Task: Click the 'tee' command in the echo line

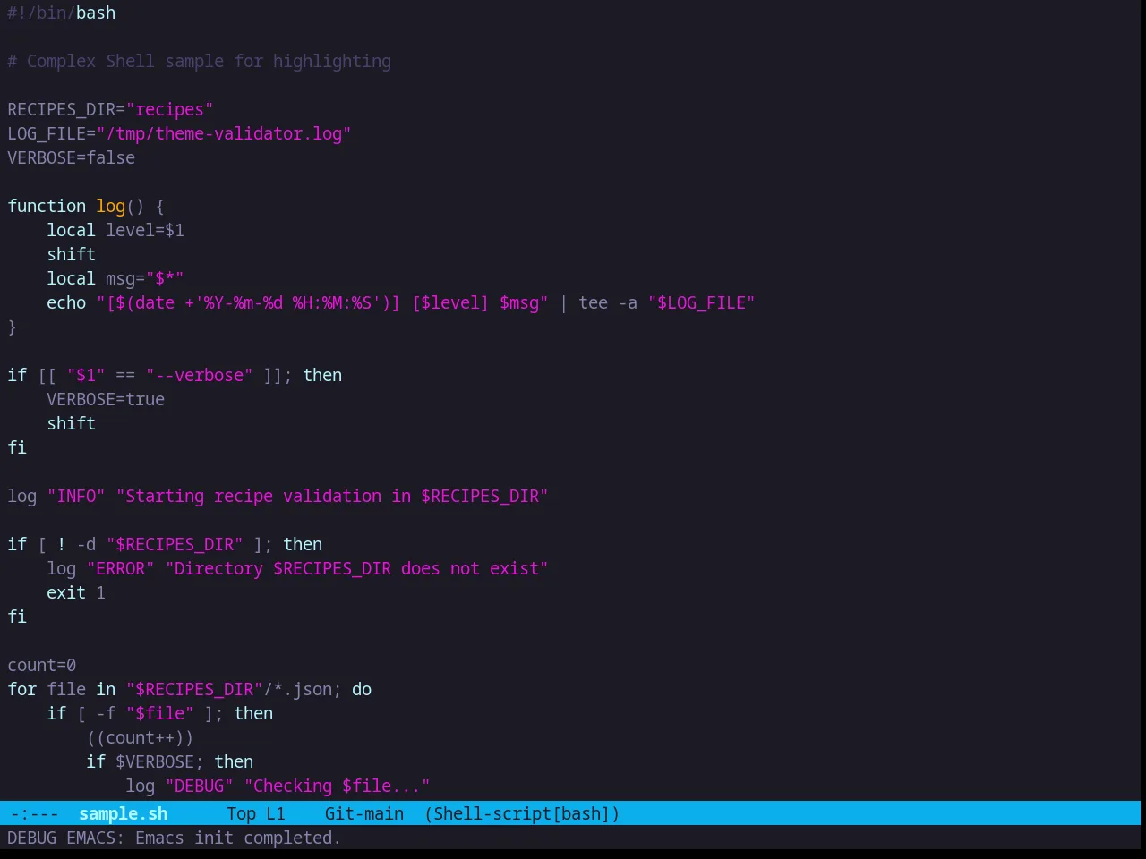Action: 594,302
